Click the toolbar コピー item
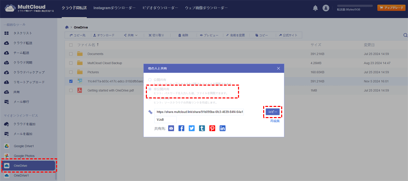This screenshot has height=181, width=408. (261, 35)
